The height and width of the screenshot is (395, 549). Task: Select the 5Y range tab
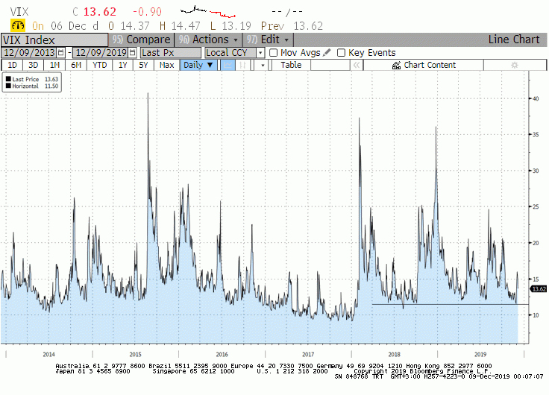(143, 65)
